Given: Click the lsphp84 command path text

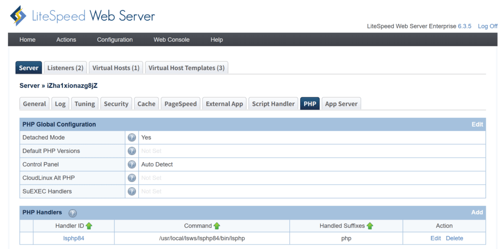Looking at the screenshot, I should [x=202, y=238].
